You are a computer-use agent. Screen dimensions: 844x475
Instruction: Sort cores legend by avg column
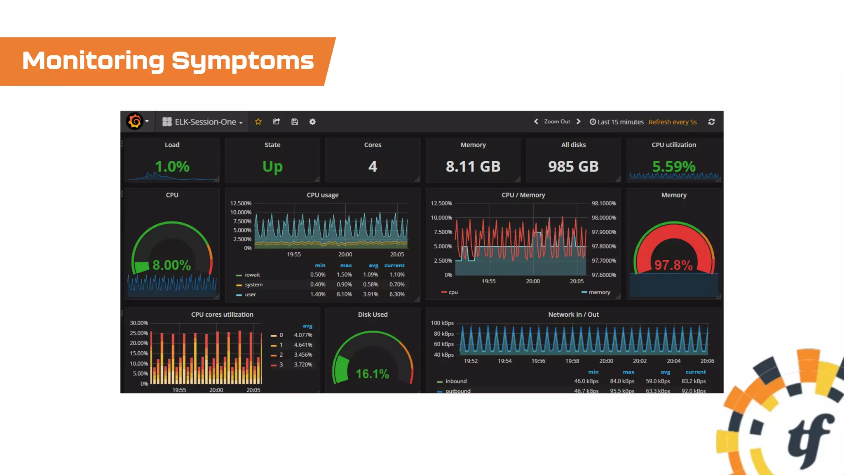[307, 326]
